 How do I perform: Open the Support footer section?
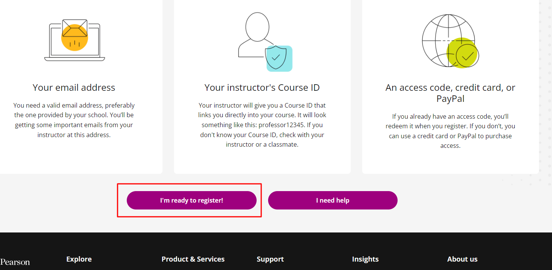coord(270,259)
